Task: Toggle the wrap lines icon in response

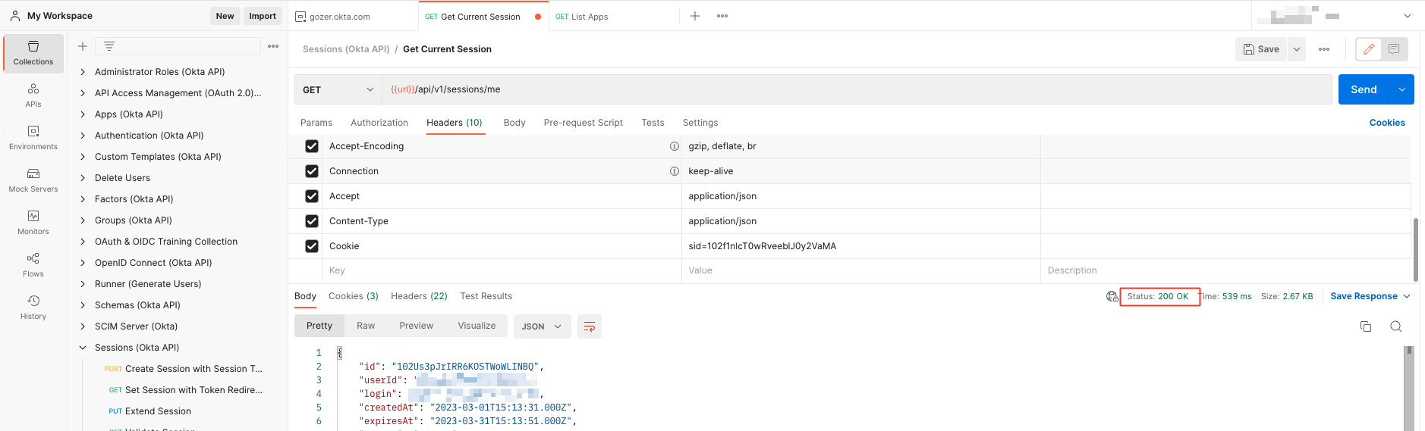Action: pos(590,326)
